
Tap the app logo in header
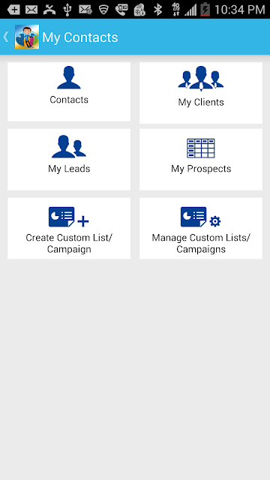tap(27, 37)
